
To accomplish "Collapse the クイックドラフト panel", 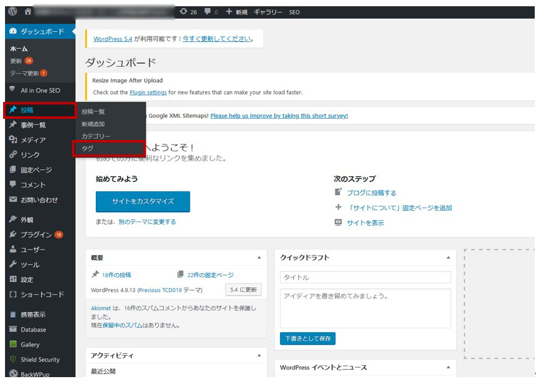I will tap(448, 258).
